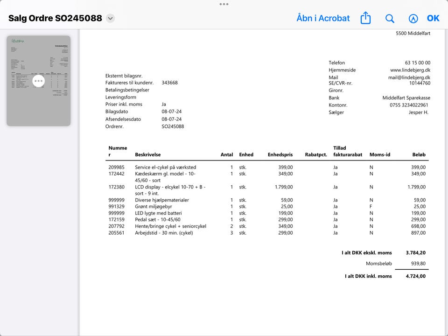
Task: Click the amount 897,00
Action: point(418,233)
